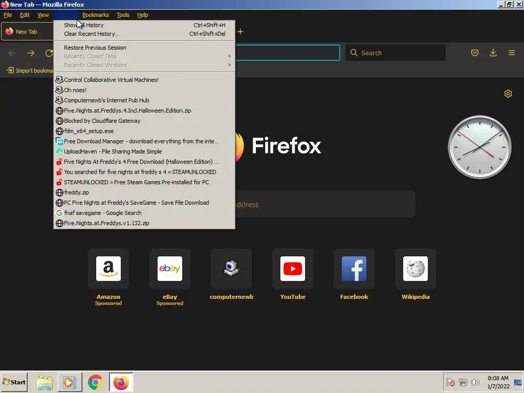Click the Save to Pocket icon

(x=474, y=53)
